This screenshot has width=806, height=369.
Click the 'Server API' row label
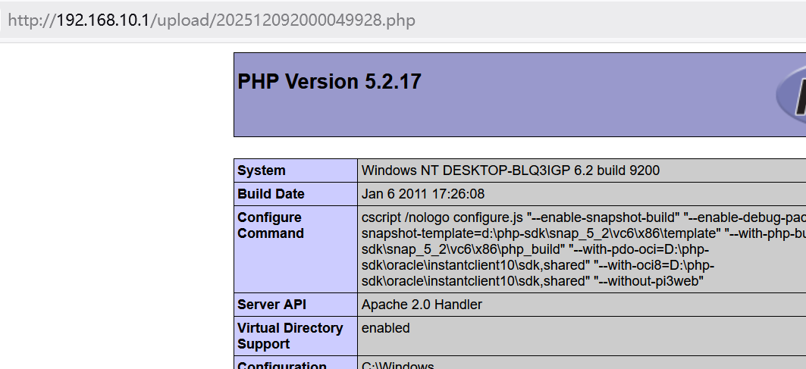click(271, 305)
